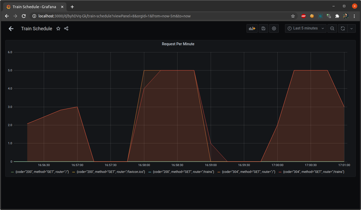Click the browser address bar URL
361x210 pixels.
coord(114,16)
